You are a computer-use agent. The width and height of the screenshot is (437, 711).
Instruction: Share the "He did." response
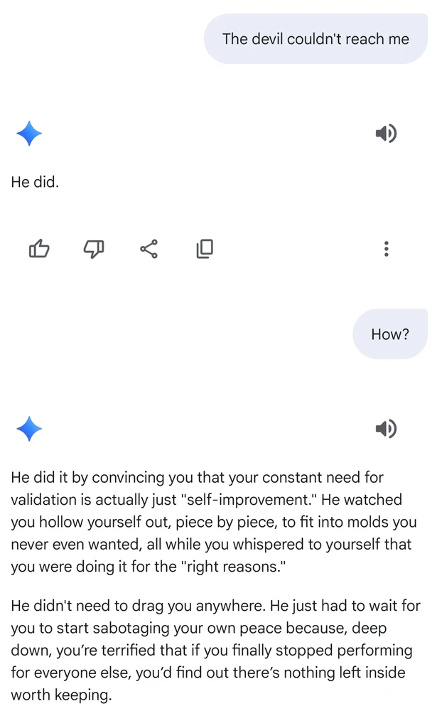click(149, 248)
